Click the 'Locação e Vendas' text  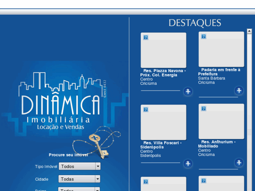pyautogui.click(x=60, y=127)
